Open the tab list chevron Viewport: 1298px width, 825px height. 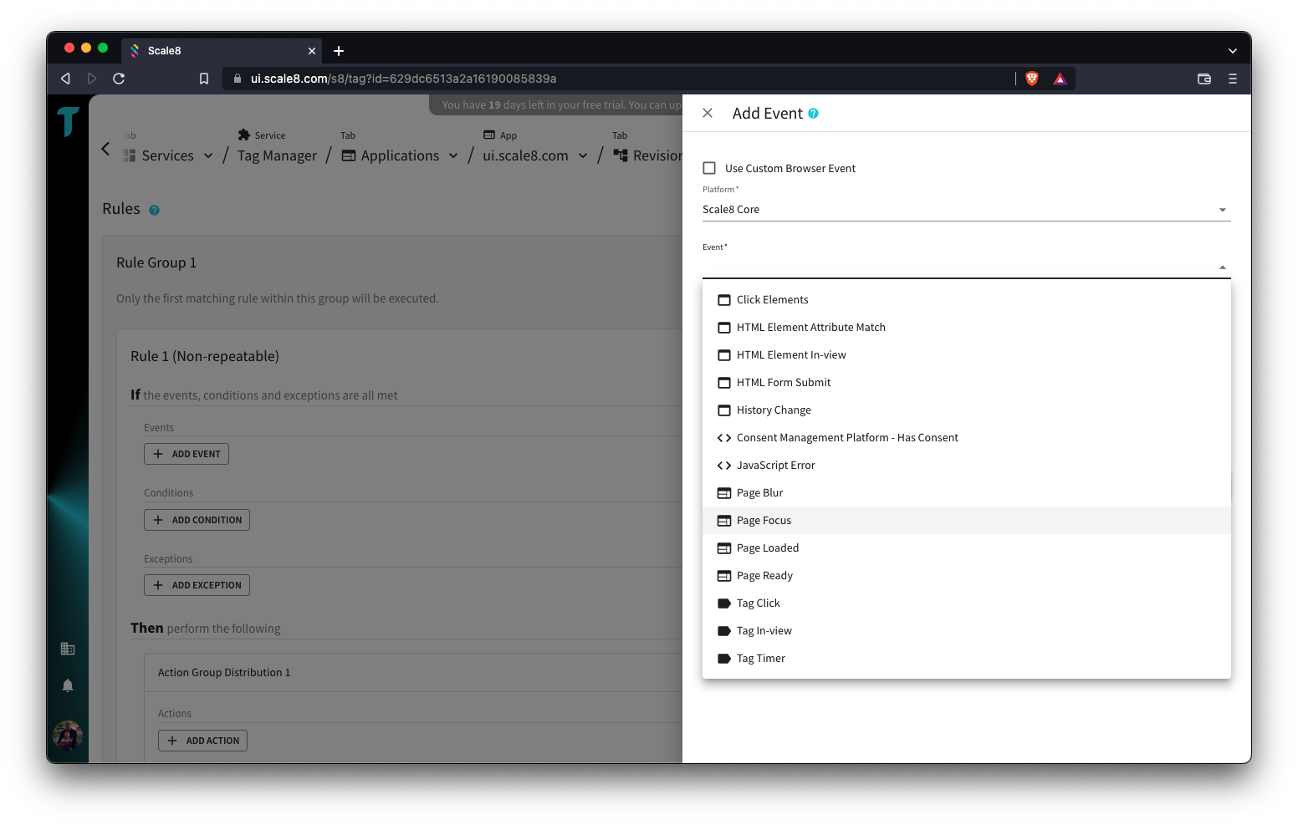tap(1233, 51)
